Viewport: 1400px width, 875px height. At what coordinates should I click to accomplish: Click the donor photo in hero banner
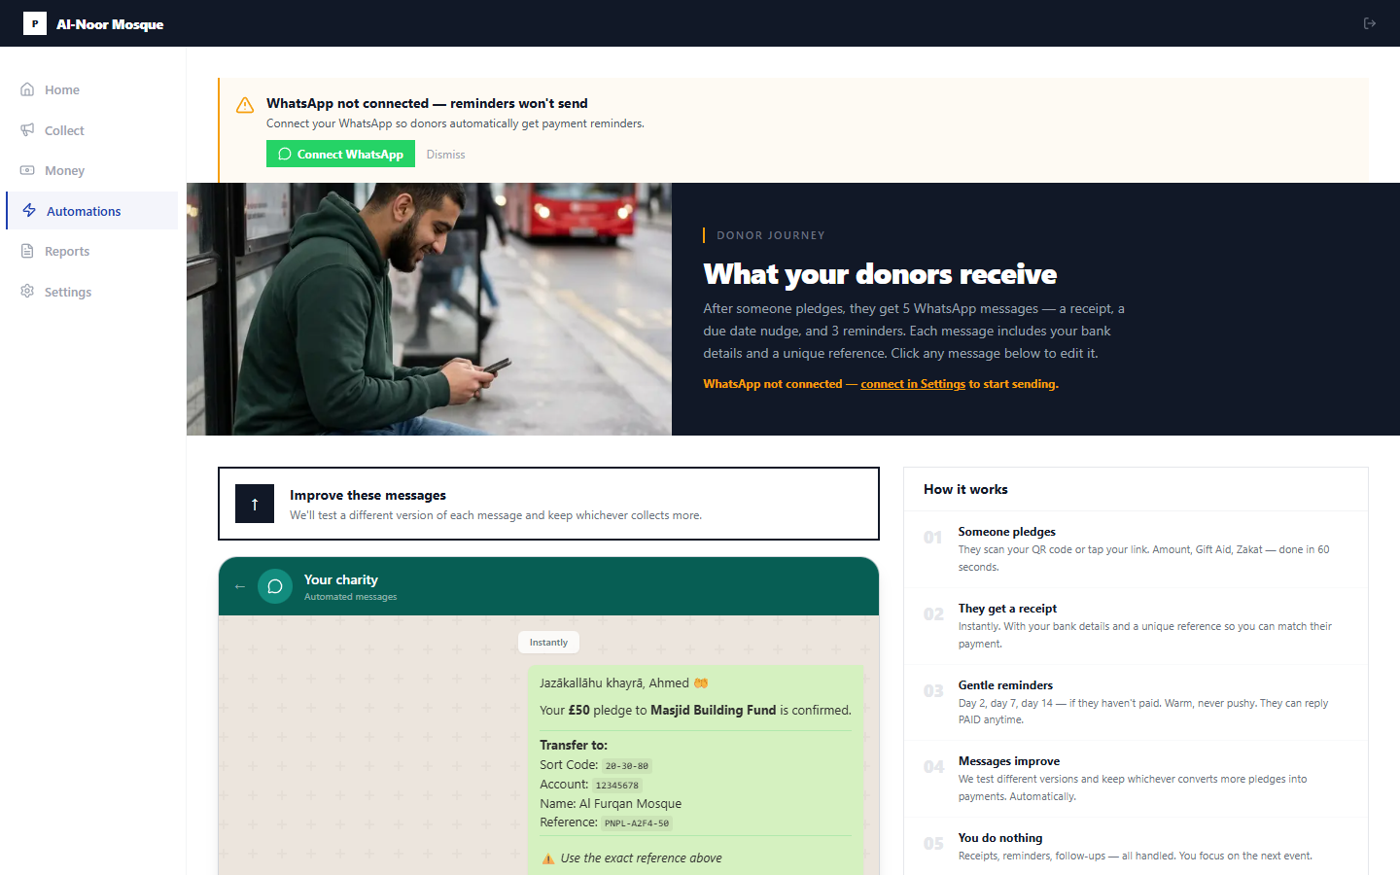point(429,309)
